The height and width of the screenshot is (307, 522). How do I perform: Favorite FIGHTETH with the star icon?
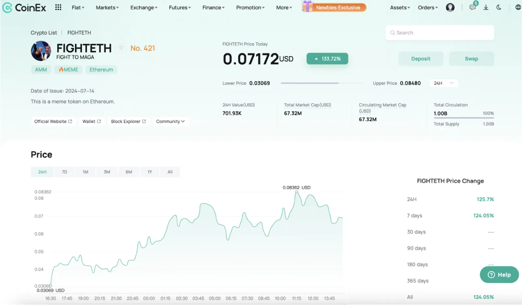[121, 48]
